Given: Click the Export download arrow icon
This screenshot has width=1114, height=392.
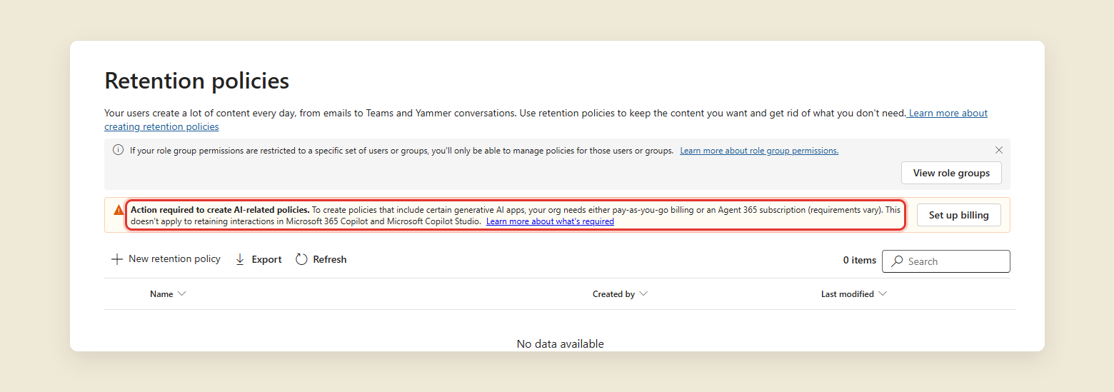Looking at the screenshot, I should point(241,259).
